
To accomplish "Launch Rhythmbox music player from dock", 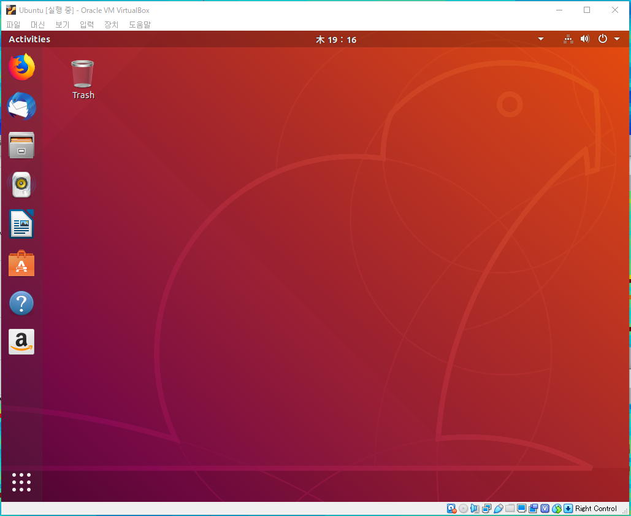I will 21,184.
